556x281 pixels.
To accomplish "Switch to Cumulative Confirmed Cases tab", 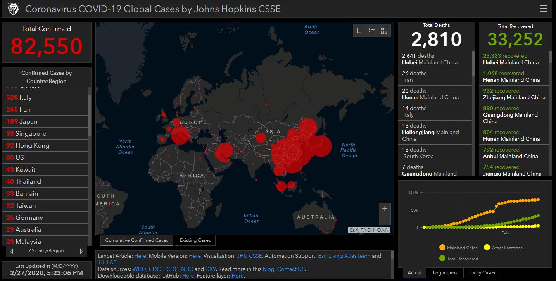I will [x=137, y=240].
